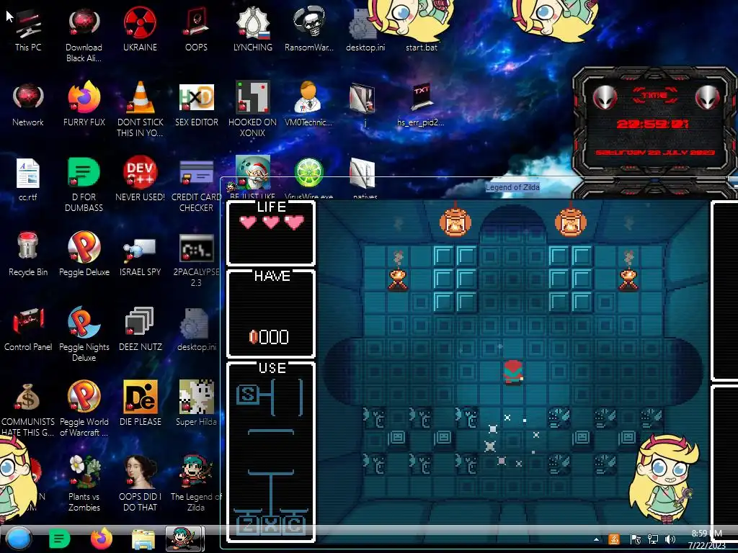Select the Download Black Ali... desktop icon
Viewport: 738px width, 553px height.
(84, 33)
